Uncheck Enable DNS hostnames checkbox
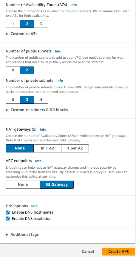 point(7,212)
